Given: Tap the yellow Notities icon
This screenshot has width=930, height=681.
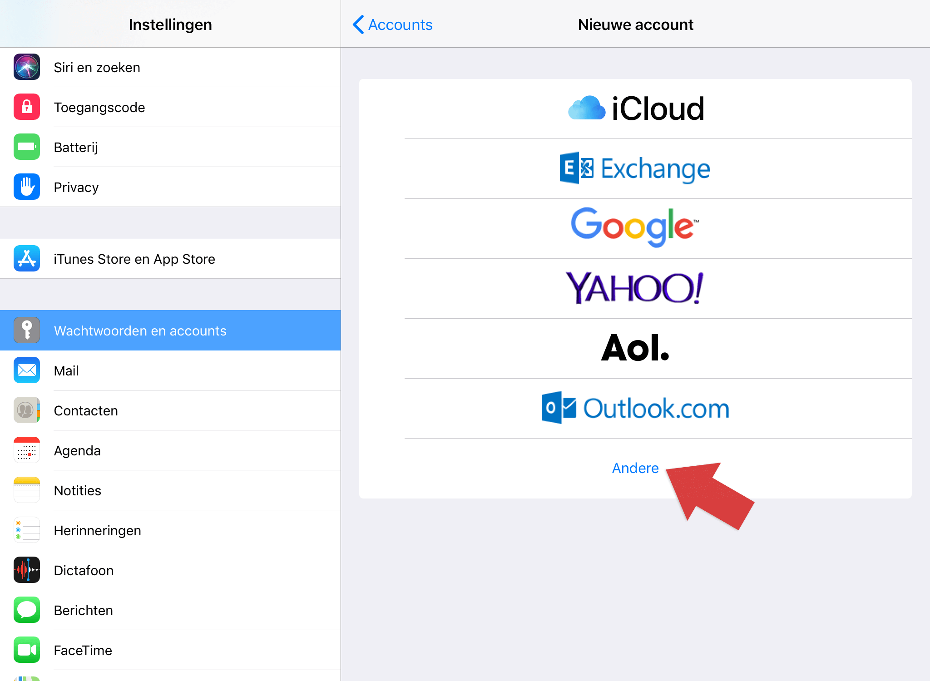Looking at the screenshot, I should click(27, 490).
